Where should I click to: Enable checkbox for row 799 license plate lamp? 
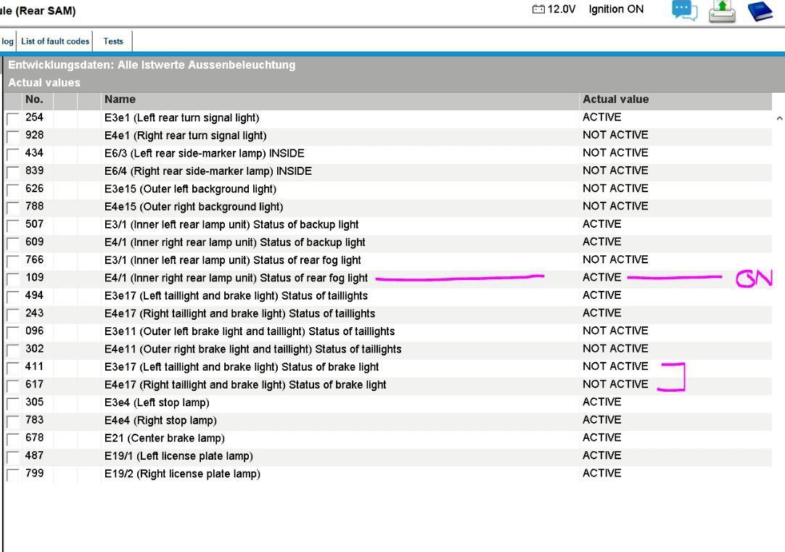[x=13, y=474]
